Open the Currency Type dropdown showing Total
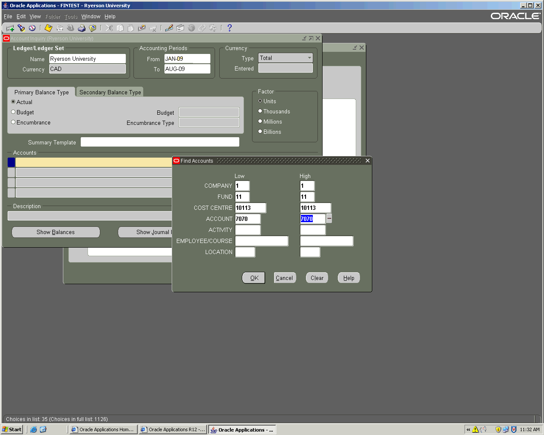The height and width of the screenshot is (435, 544). tap(309, 58)
